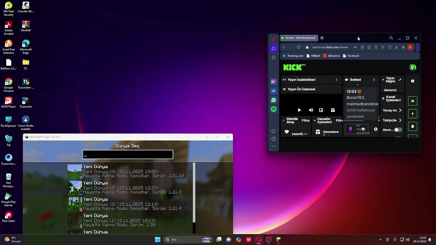Edit stream info with the pencil icon
Screen dimensions: 436x245
[x=400, y=80]
